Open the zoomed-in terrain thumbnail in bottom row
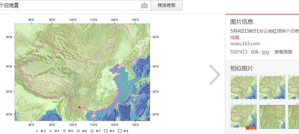 [272, 117]
